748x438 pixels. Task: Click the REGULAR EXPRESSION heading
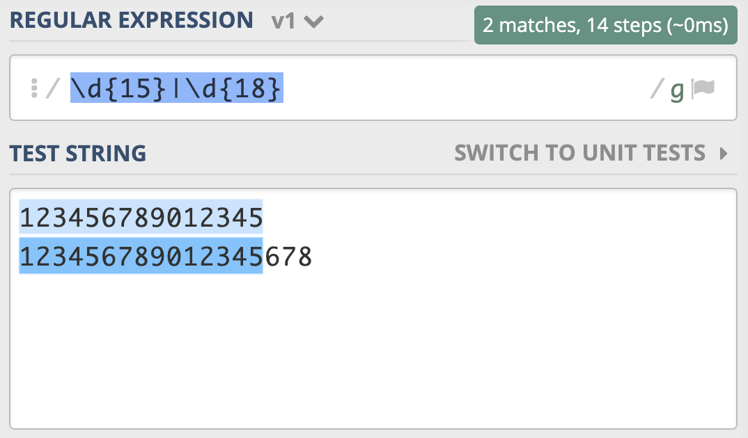pos(131,20)
